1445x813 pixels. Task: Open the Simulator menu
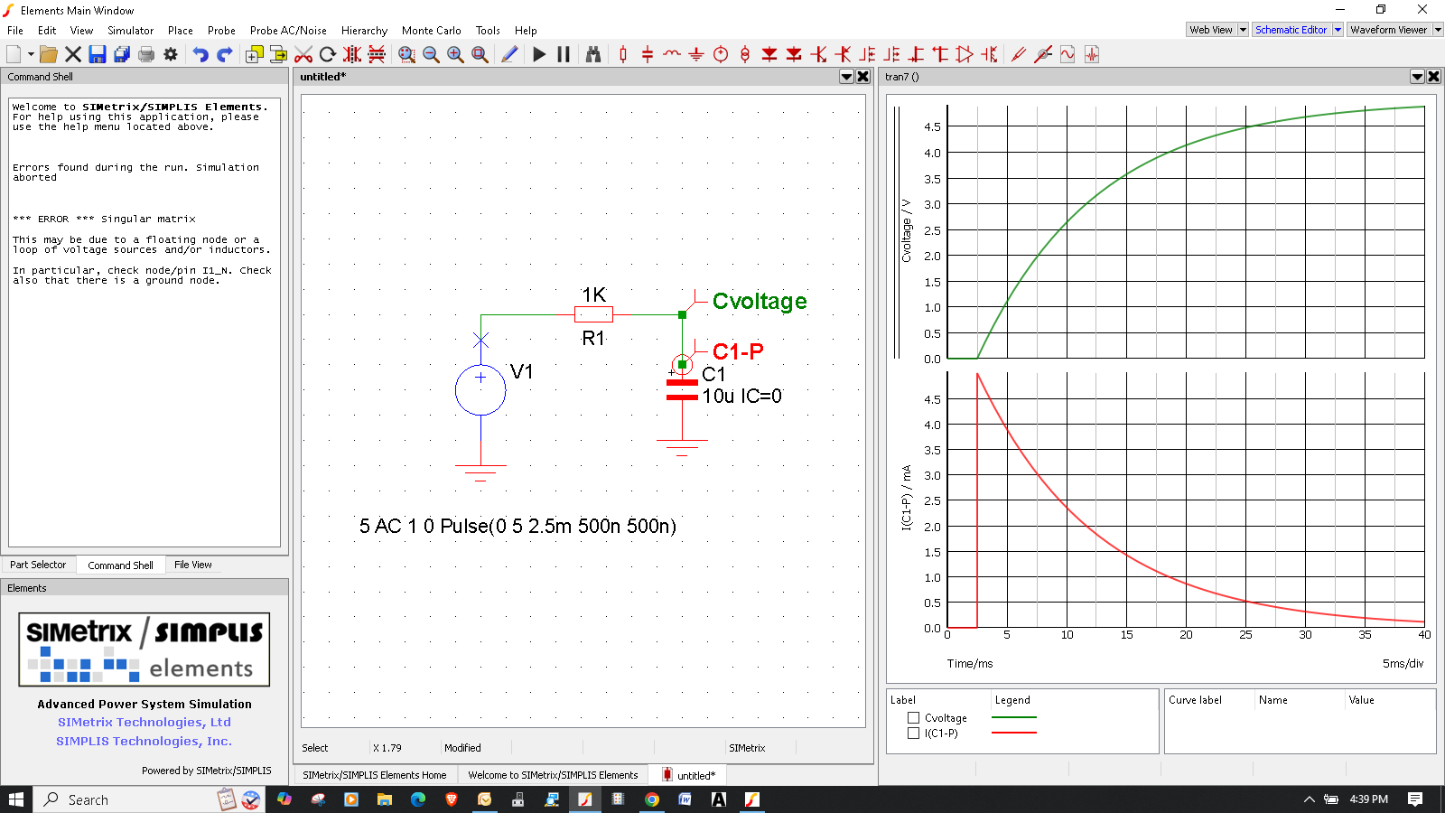[131, 30]
